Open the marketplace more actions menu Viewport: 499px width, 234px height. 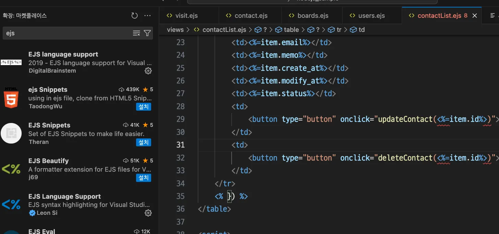pos(147,16)
